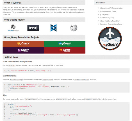The image size is (132, 121).
Task: Click the hiddenBox.show() code line
Action: [18, 88]
